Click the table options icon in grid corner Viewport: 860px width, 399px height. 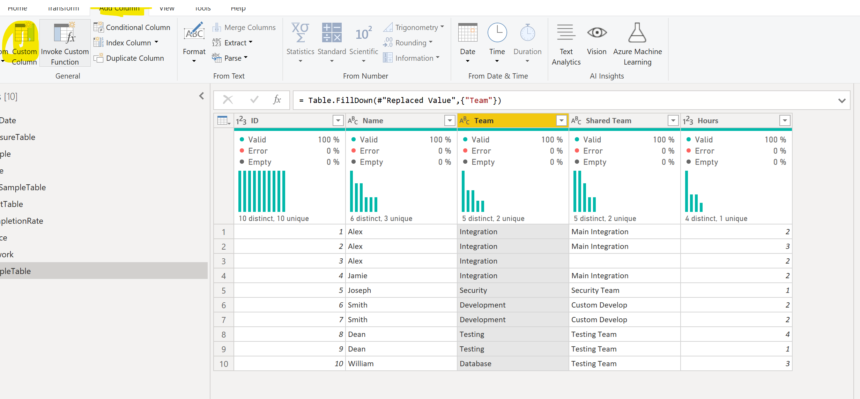coord(224,121)
